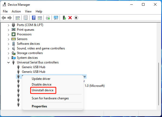Image resolution: width=162 pixels, height=117 pixels.
Task: Click the black down-arrow Disable device icon
Action: pyautogui.click(x=76, y=18)
